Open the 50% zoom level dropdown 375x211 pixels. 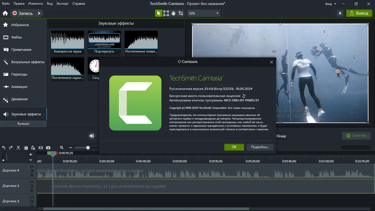click(203, 13)
